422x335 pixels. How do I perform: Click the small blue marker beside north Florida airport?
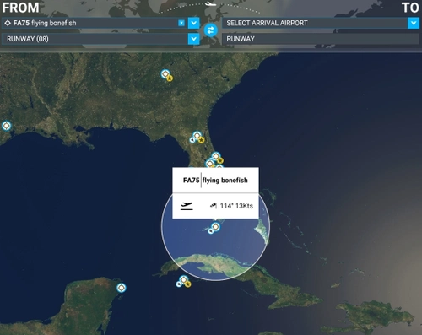click(192, 139)
